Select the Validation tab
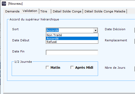 tap(30, 11)
